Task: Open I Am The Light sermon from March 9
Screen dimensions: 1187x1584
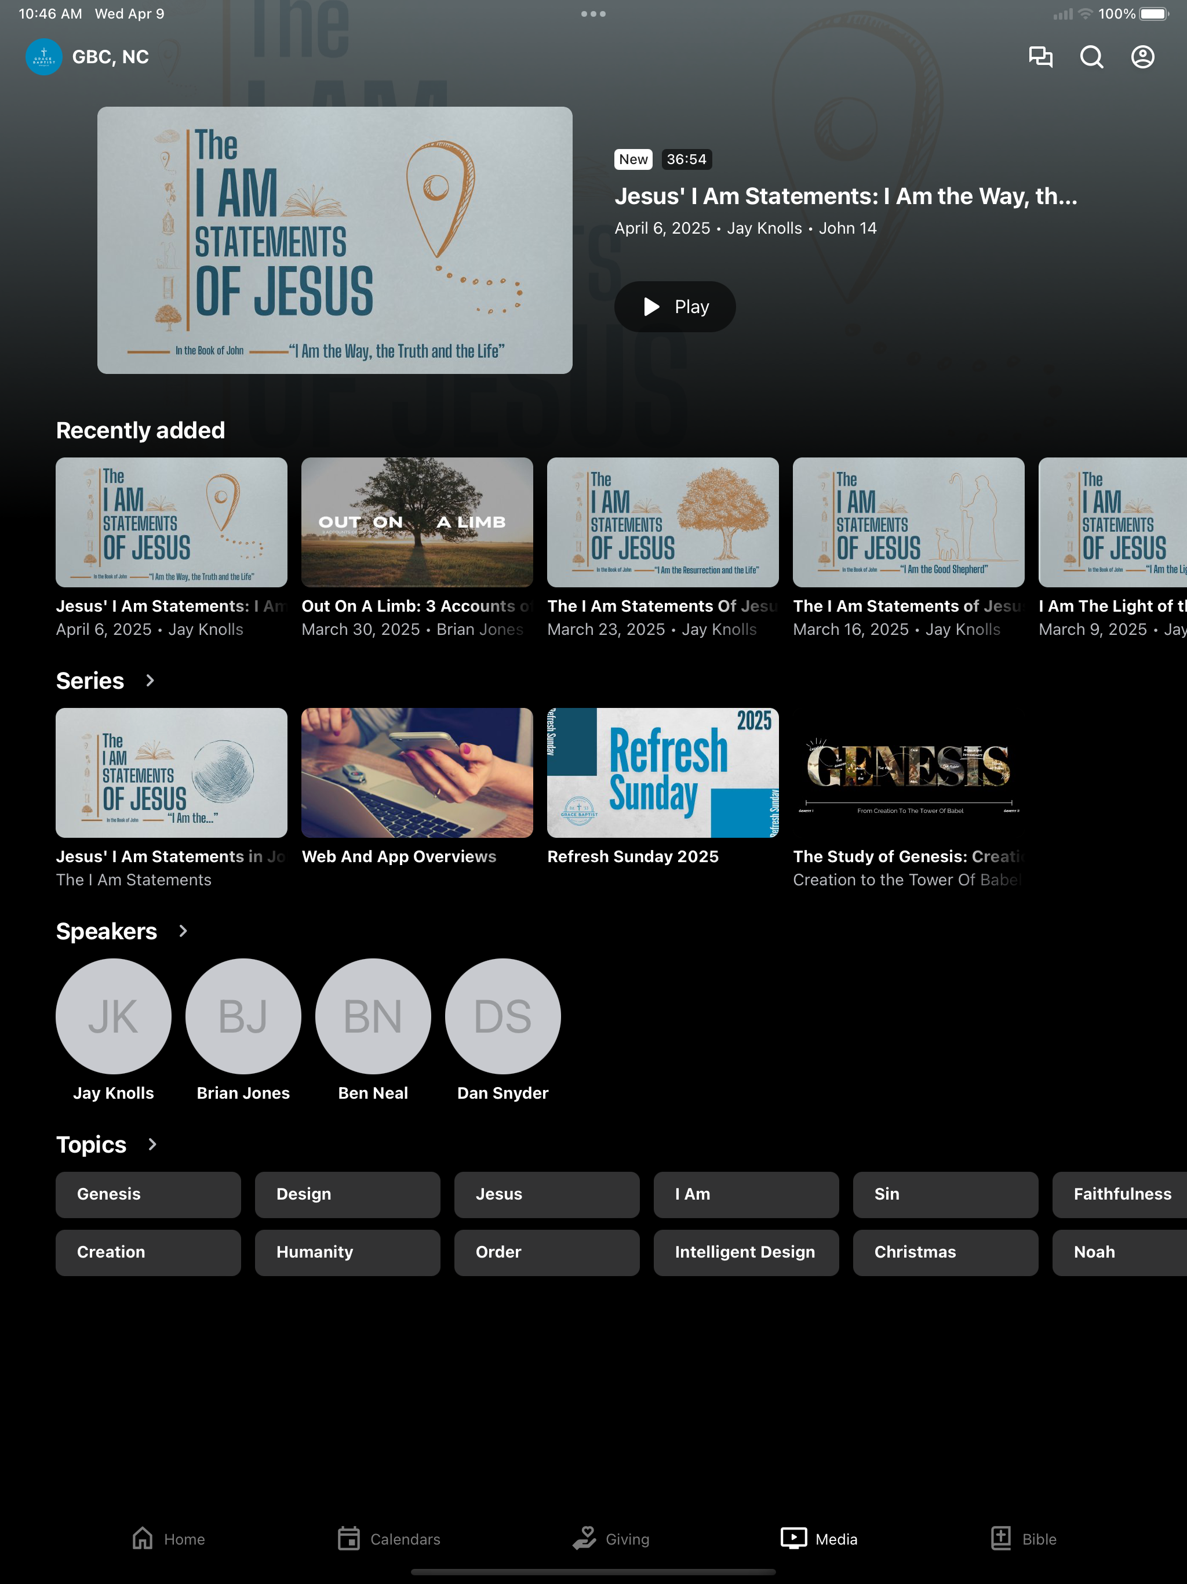Action: [x=1113, y=522]
